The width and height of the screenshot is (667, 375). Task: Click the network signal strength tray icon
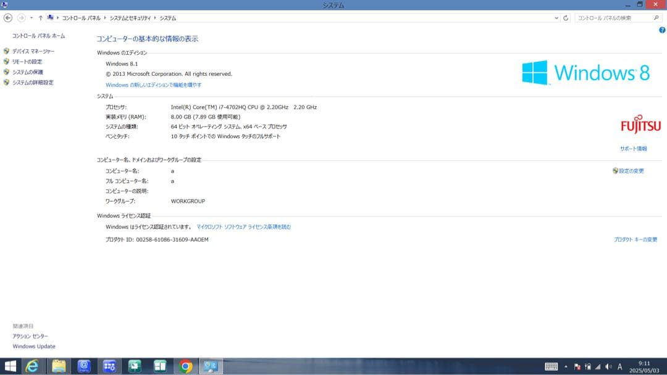tap(598, 366)
